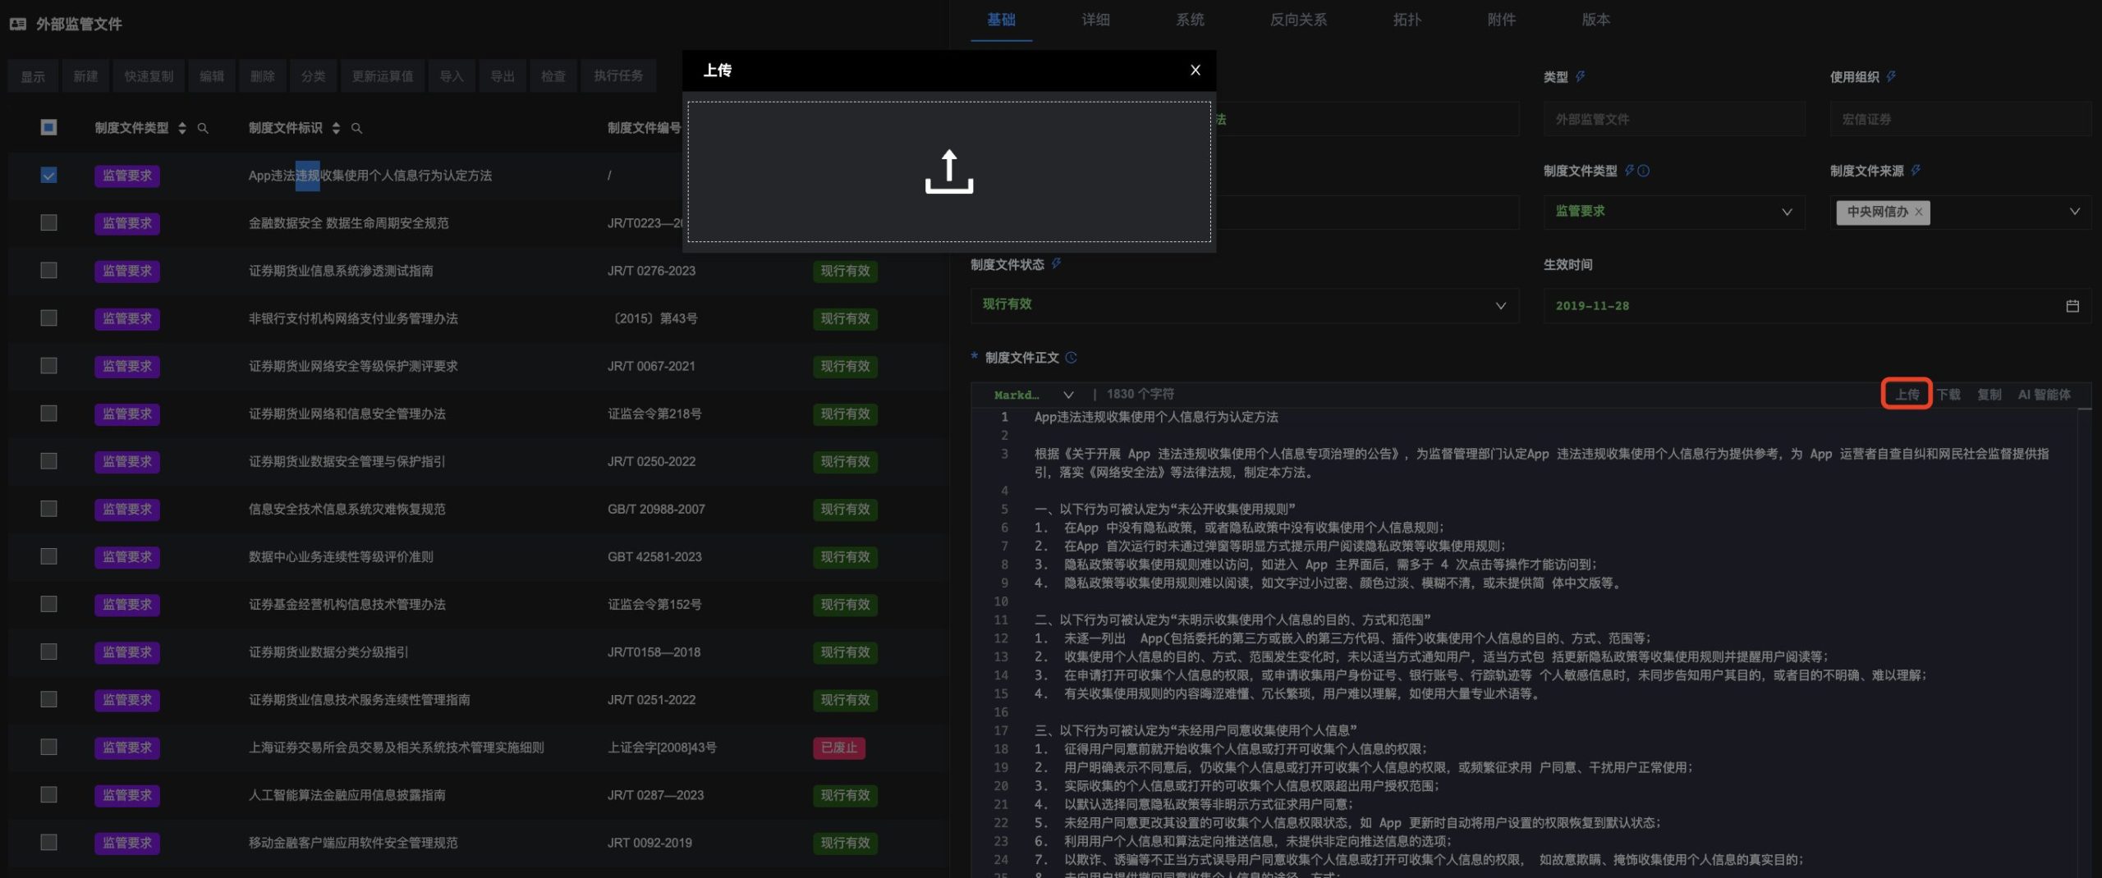Click the dashed upload drop zone
The height and width of the screenshot is (878, 2102).
[x=949, y=171]
